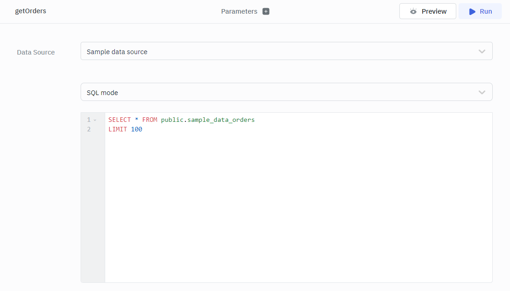The width and height of the screenshot is (510, 291).
Task: Click the number 100 in the query
Action: pos(137,130)
